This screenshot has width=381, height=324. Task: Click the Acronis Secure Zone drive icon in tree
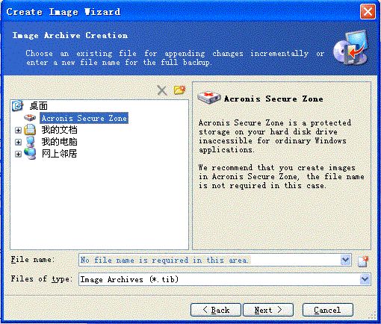coord(31,118)
